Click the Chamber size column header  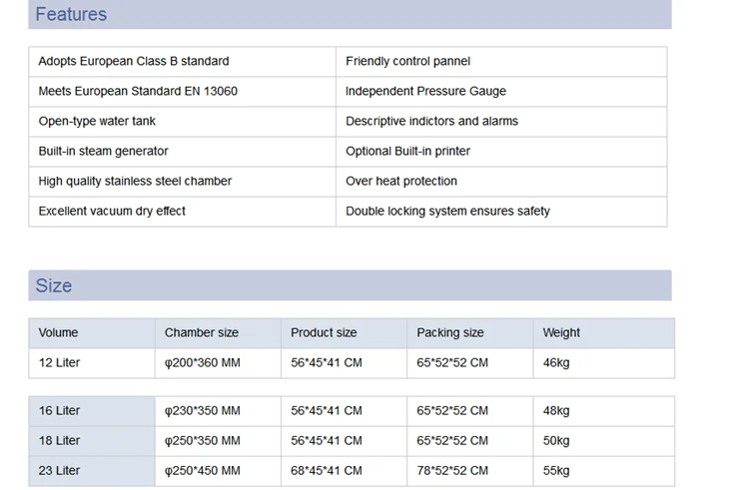202,333
